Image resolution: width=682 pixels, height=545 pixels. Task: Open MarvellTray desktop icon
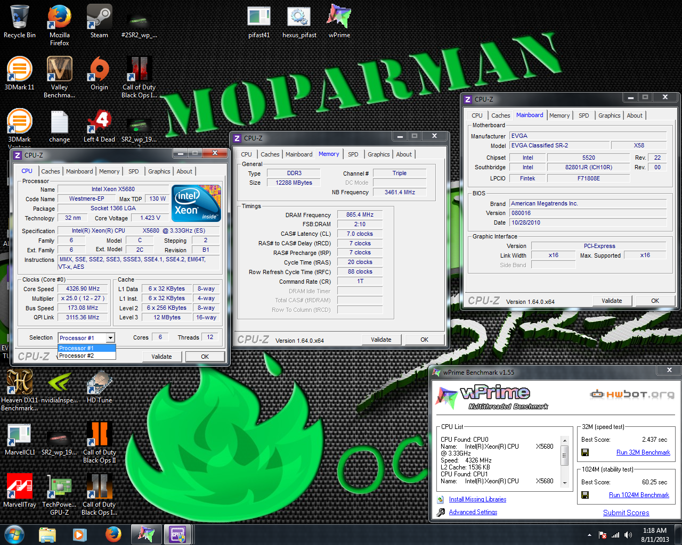pyautogui.click(x=19, y=491)
